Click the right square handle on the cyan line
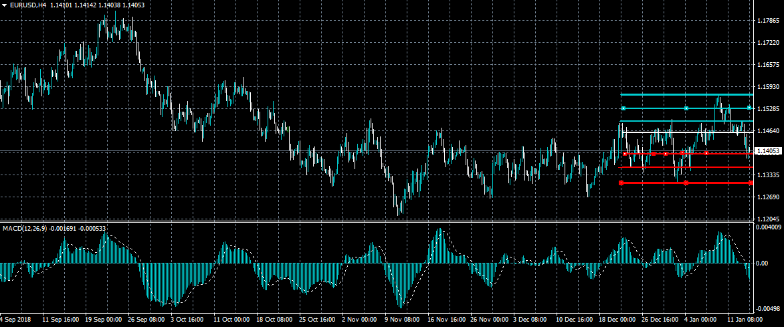 tap(749, 108)
